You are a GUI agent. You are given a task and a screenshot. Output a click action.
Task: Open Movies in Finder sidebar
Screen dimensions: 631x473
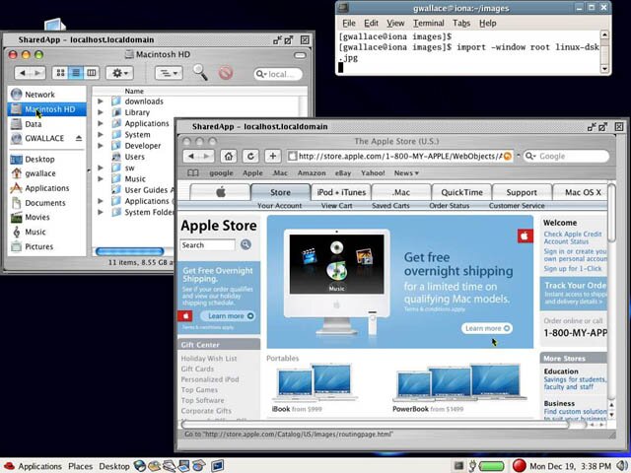point(46,217)
